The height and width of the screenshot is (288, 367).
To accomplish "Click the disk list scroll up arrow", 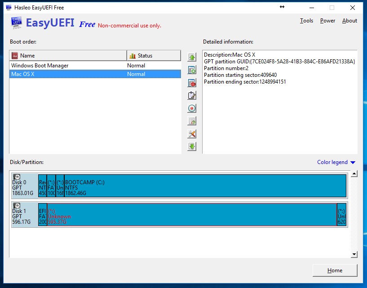I will [x=354, y=174].
